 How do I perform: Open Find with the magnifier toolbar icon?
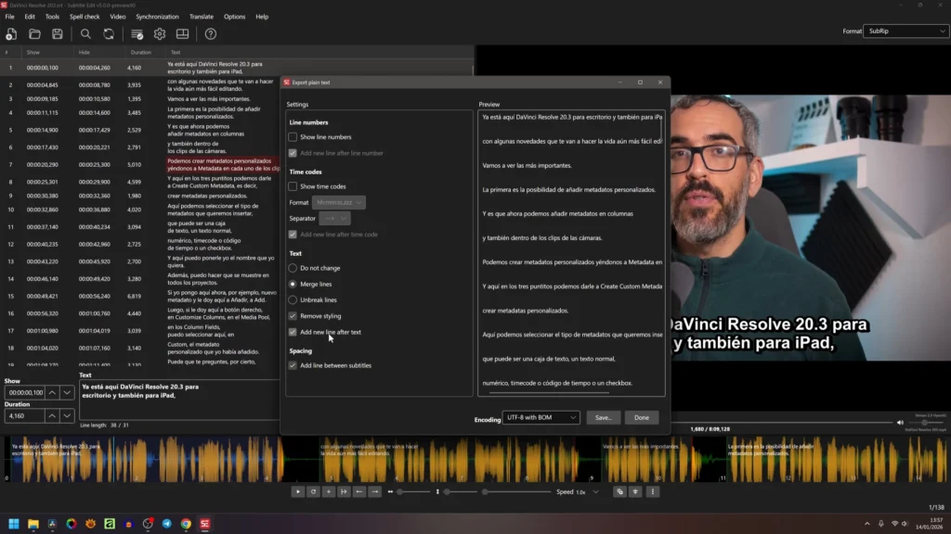[x=85, y=34]
